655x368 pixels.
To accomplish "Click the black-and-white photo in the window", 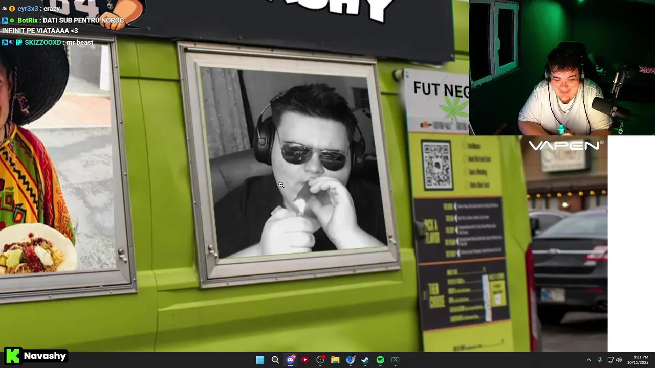I will tap(293, 163).
